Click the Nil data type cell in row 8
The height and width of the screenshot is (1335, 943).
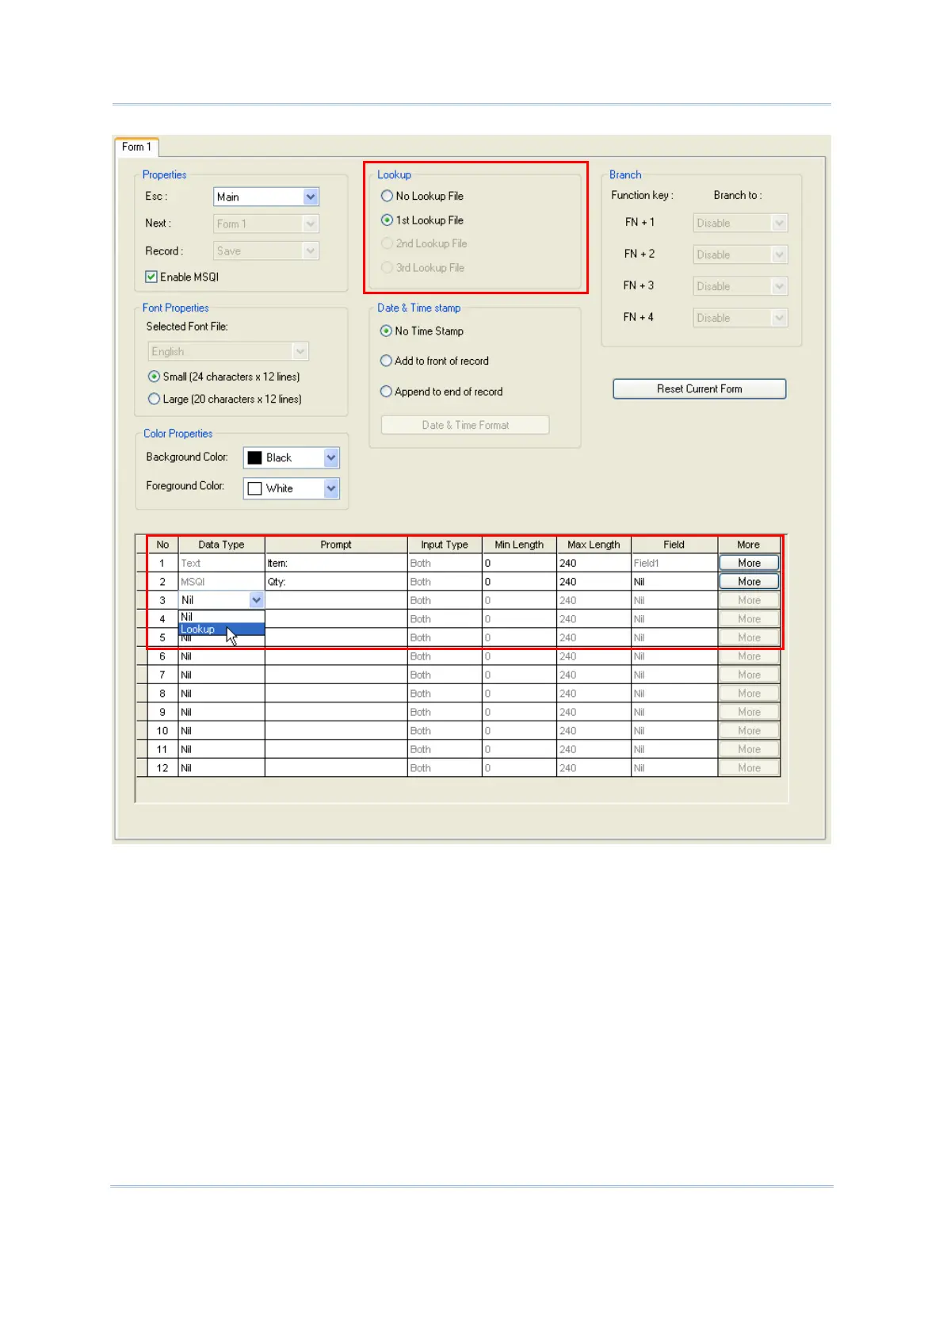pos(221,693)
